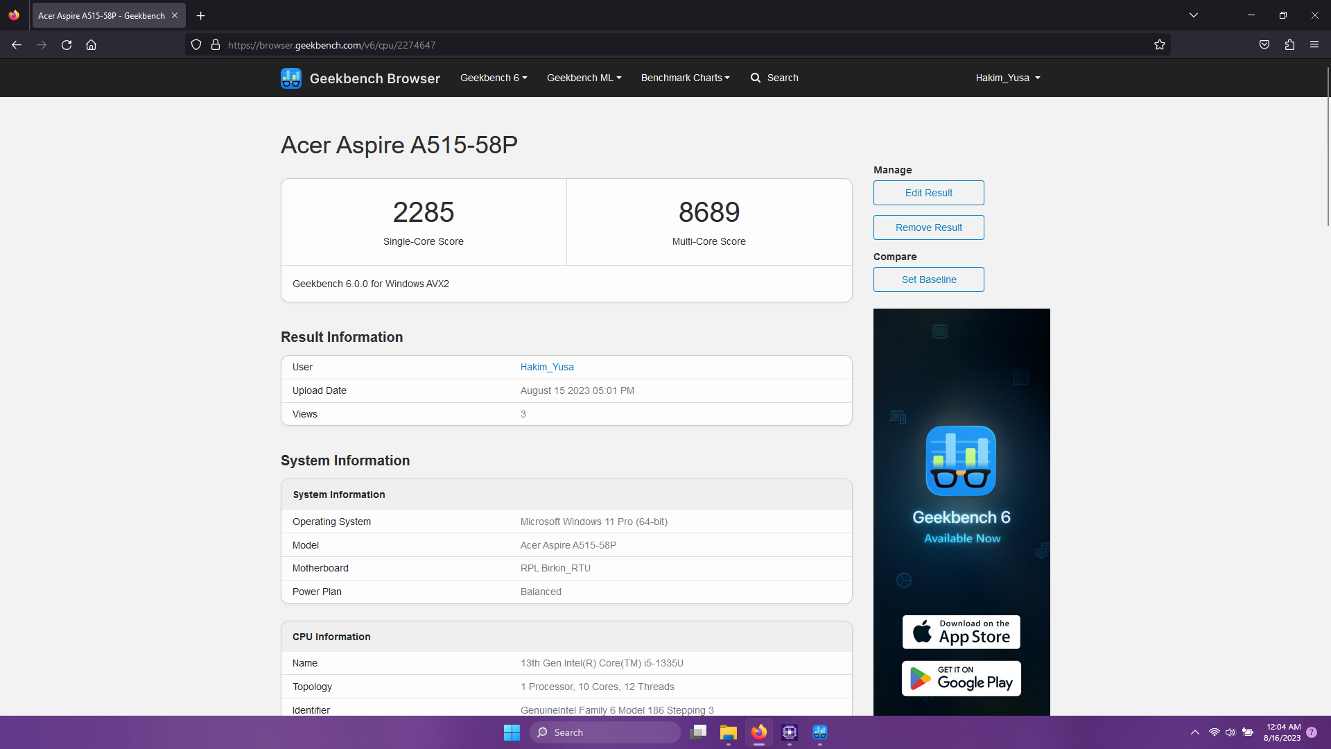The width and height of the screenshot is (1331, 749).
Task: Open the list all tabs chevron
Action: click(x=1194, y=15)
